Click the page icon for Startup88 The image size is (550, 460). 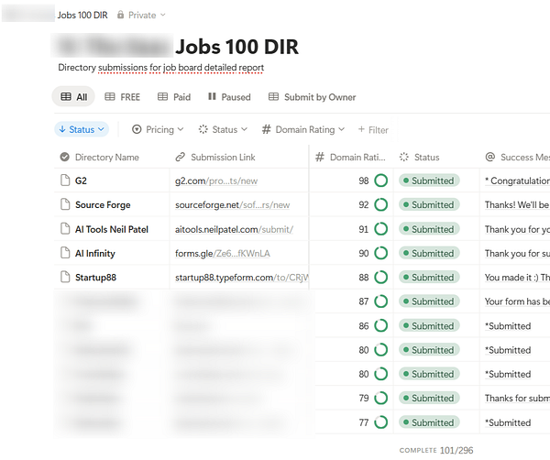(x=65, y=277)
